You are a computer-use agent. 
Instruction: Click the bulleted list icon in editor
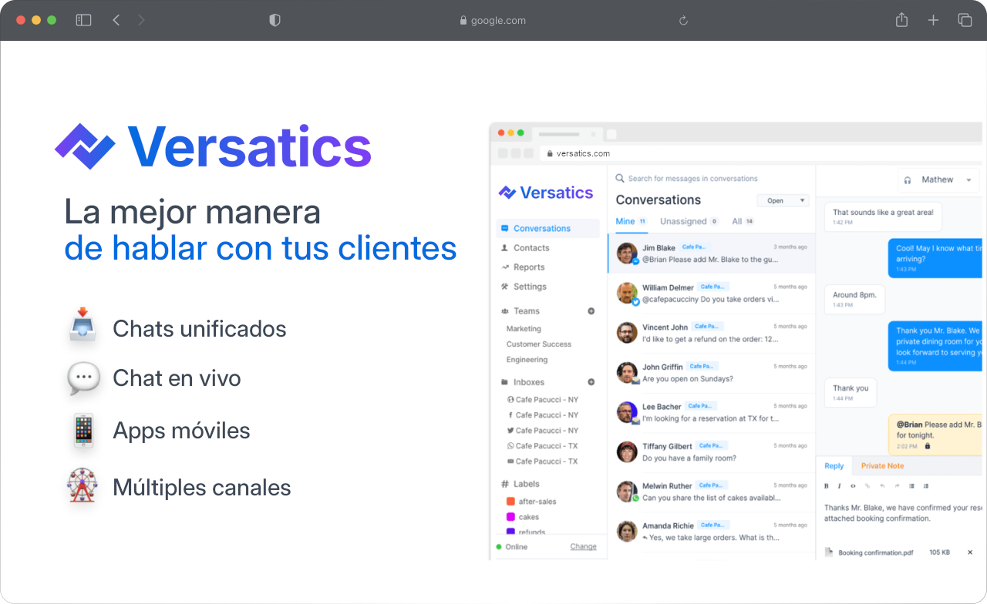[x=911, y=486]
